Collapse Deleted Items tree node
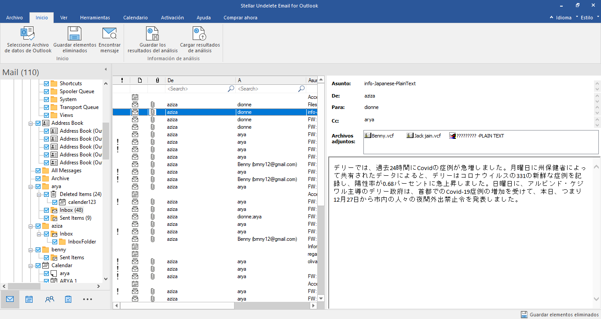This screenshot has height=319, width=601. (39, 194)
